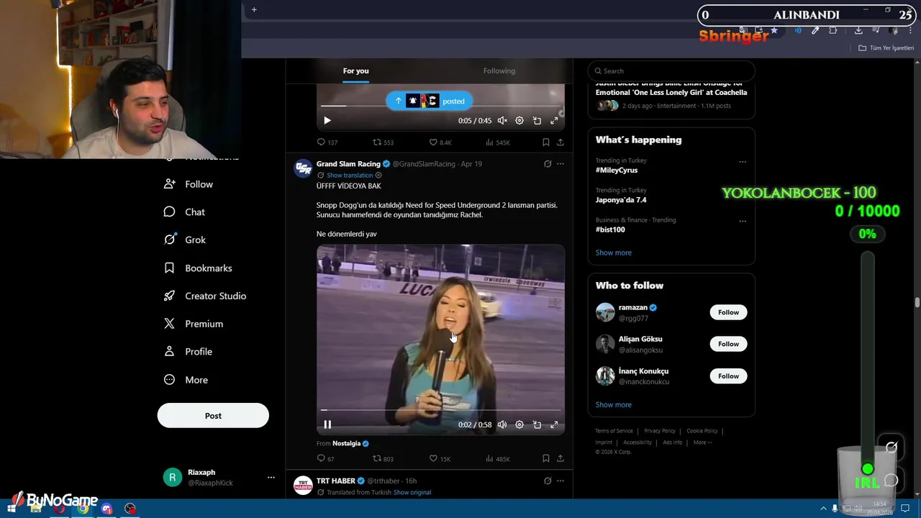View analytics showing 545K views

coord(498,142)
